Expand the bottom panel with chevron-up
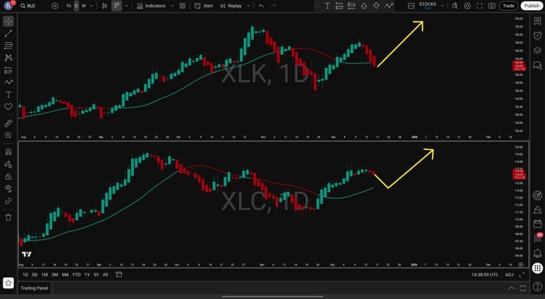The width and height of the screenshot is (545, 299). [511, 288]
